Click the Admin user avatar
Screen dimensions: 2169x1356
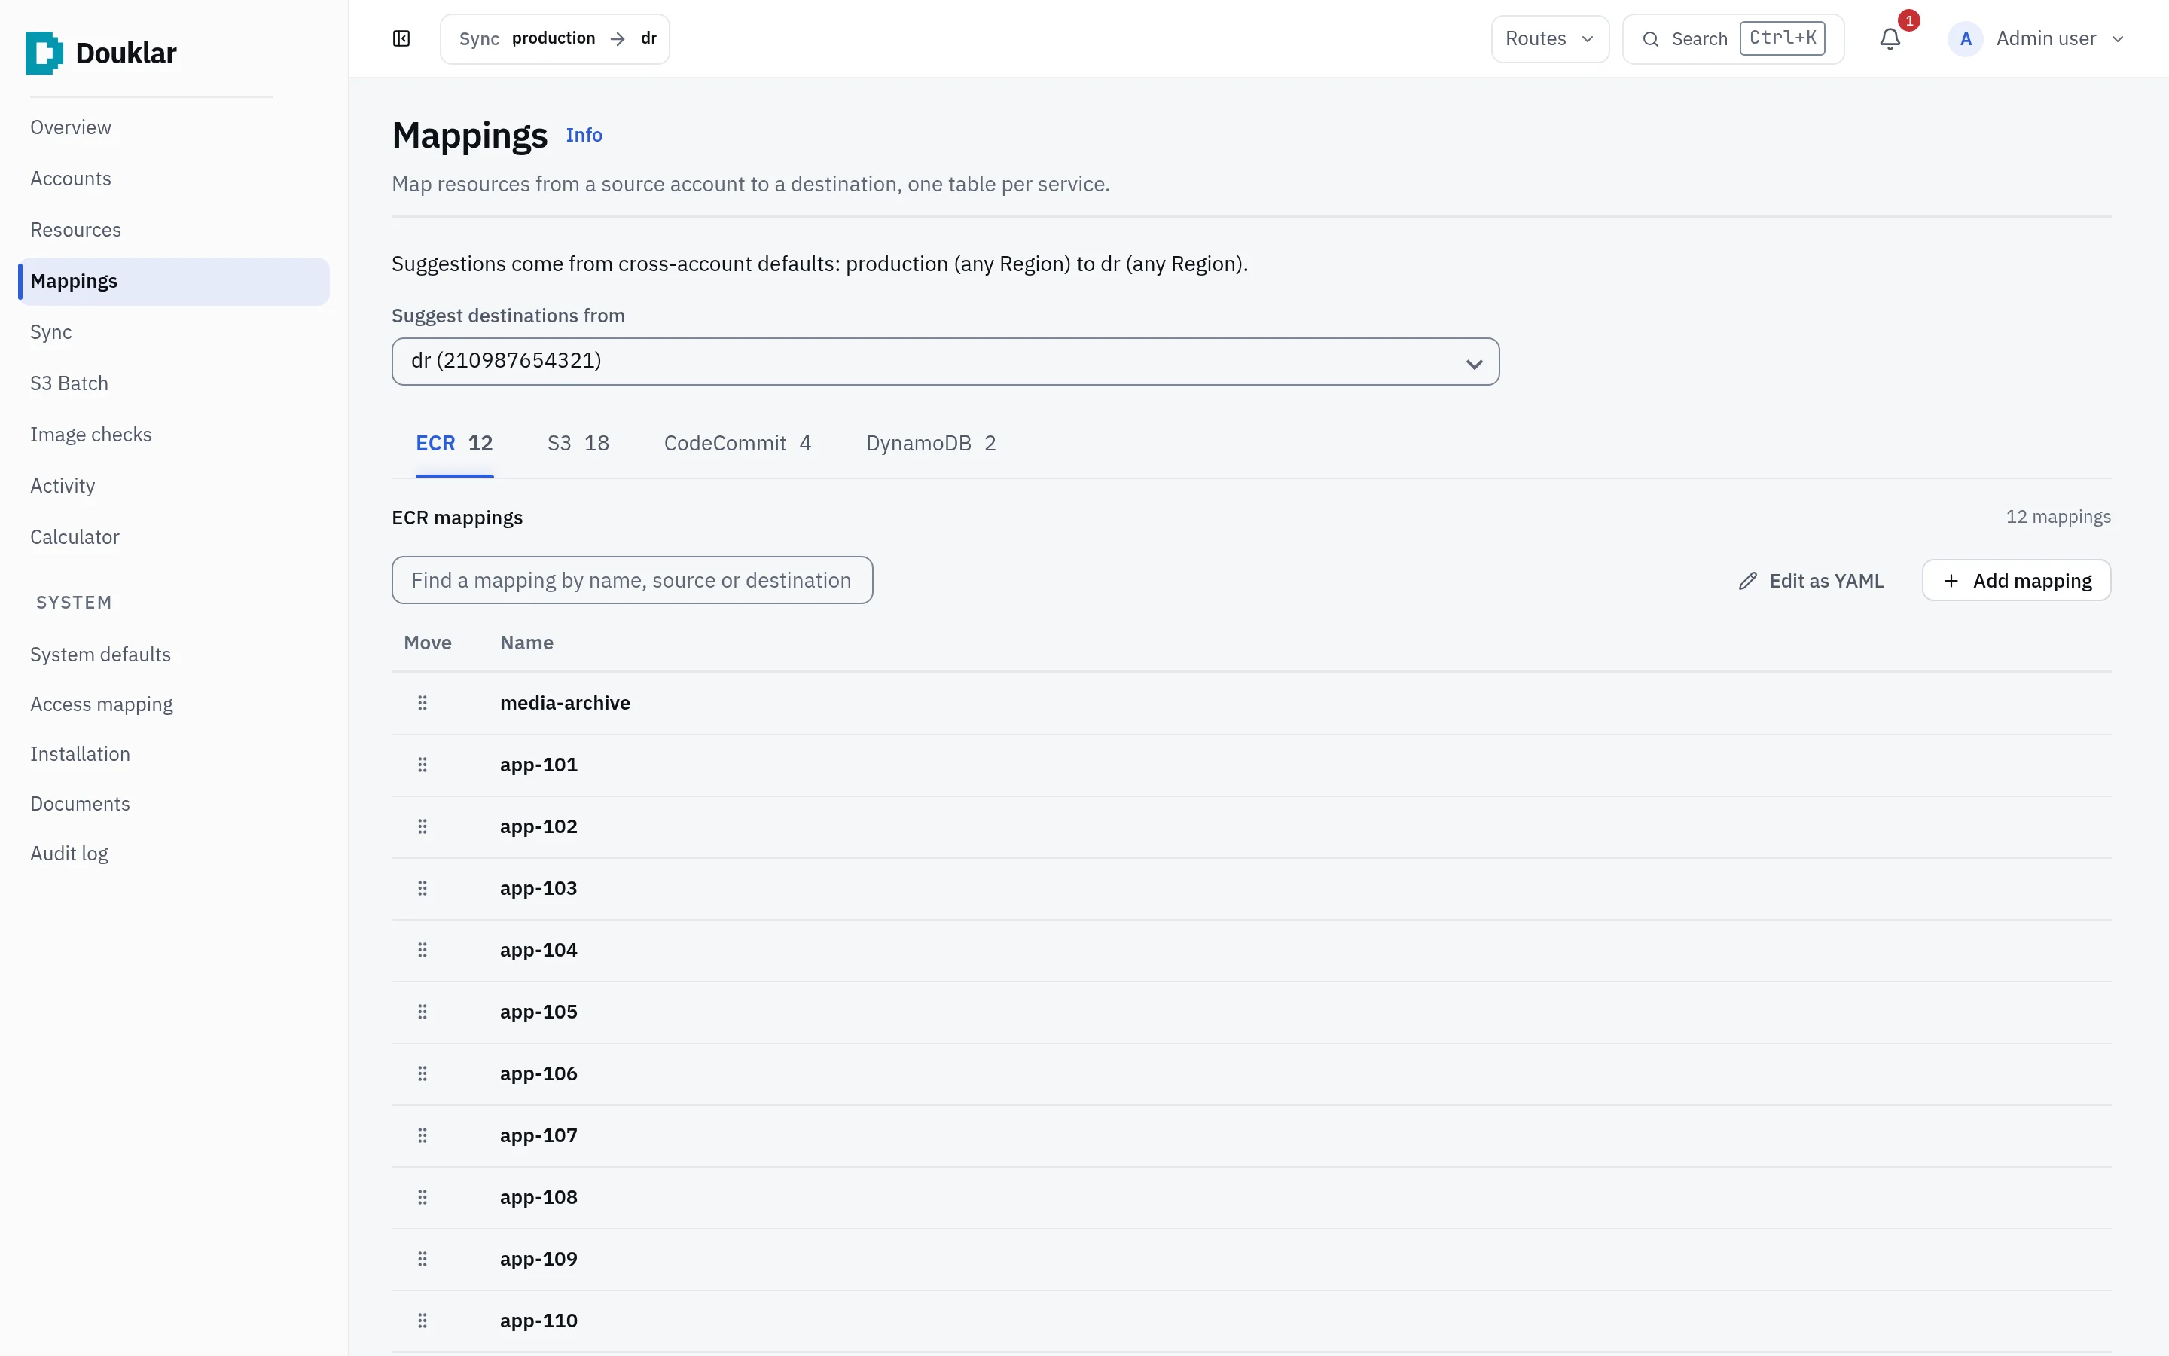pos(1965,38)
